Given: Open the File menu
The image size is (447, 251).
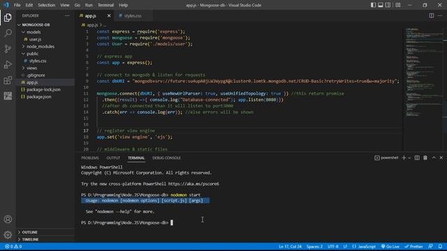Looking at the screenshot, I should point(17,5).
